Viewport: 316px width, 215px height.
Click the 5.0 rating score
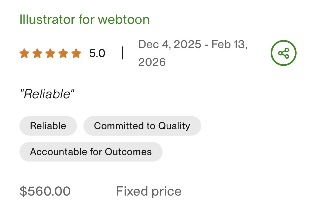(97, 53)
